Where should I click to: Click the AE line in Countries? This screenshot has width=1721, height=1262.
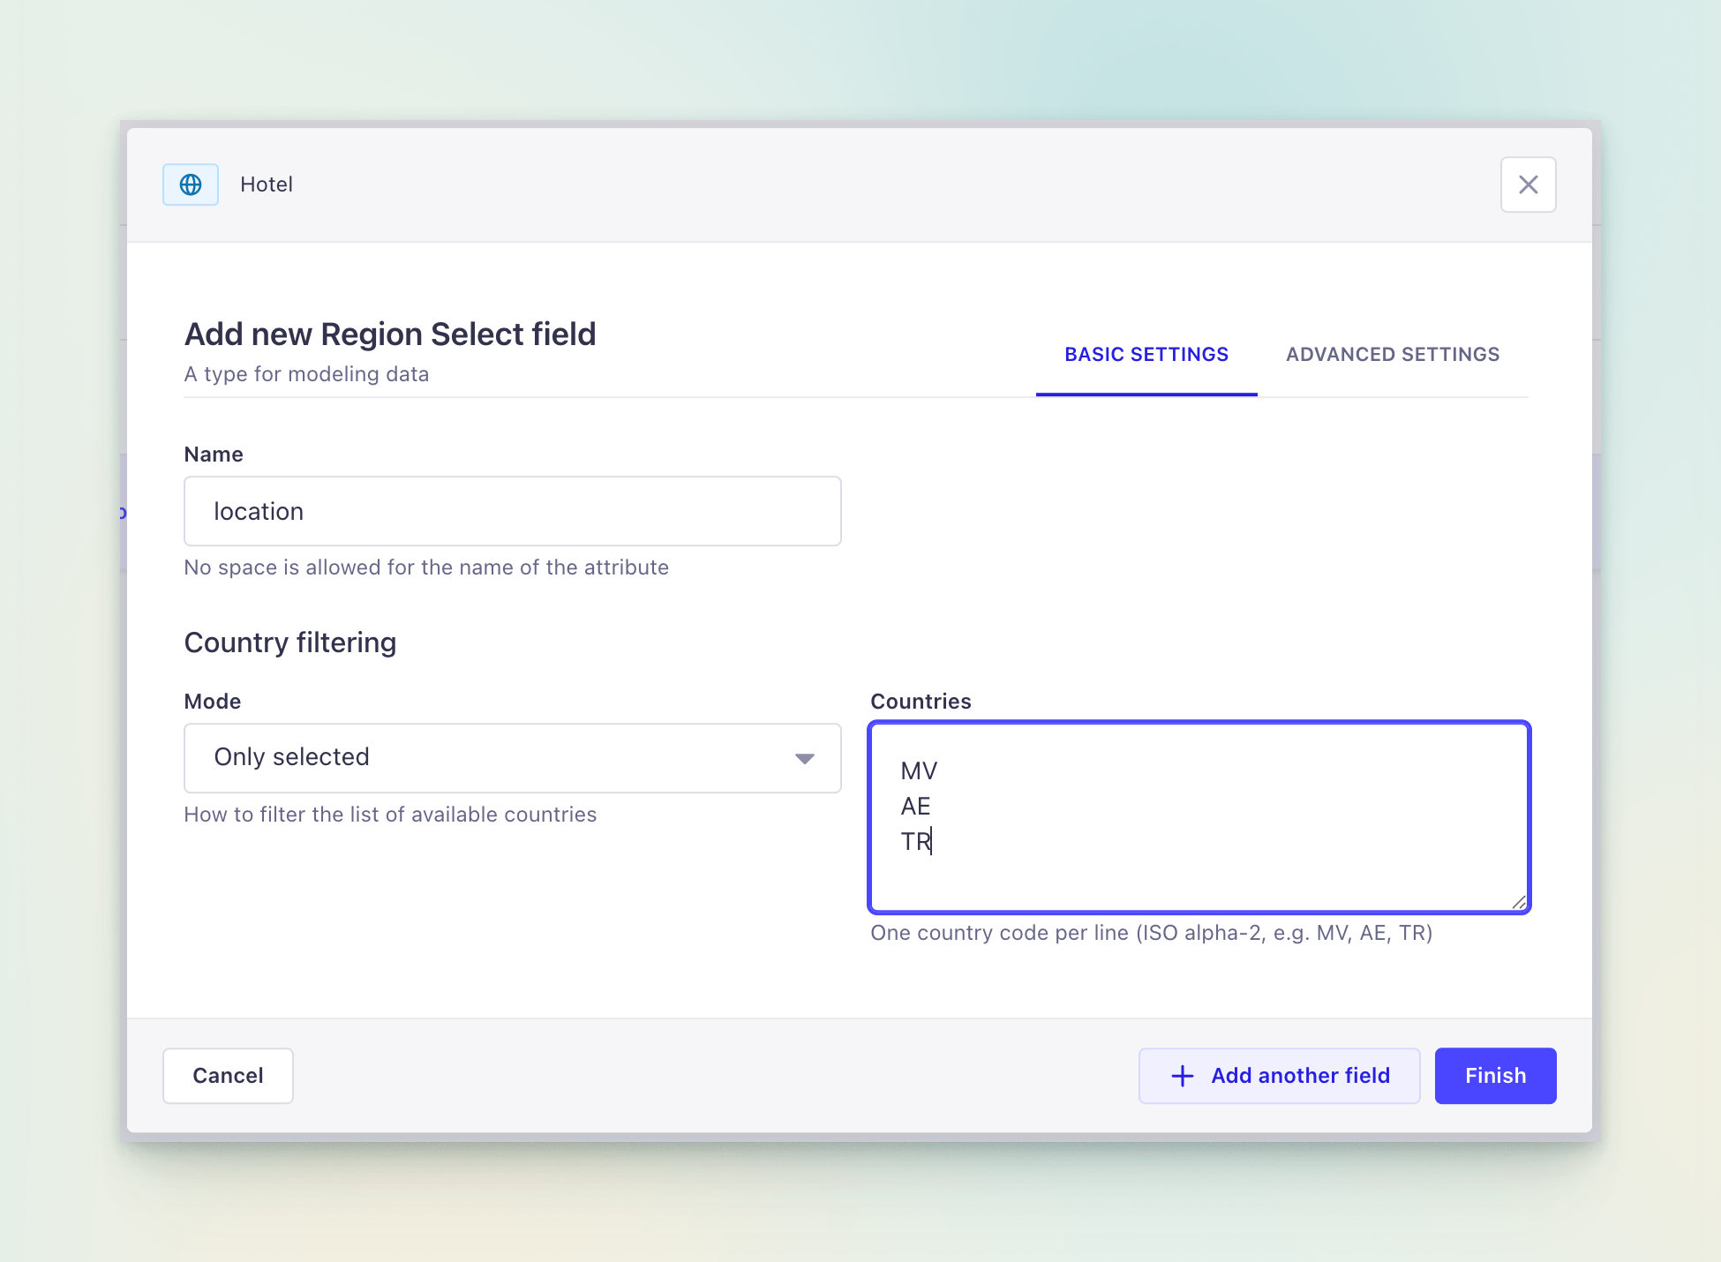tap(915, 807)
